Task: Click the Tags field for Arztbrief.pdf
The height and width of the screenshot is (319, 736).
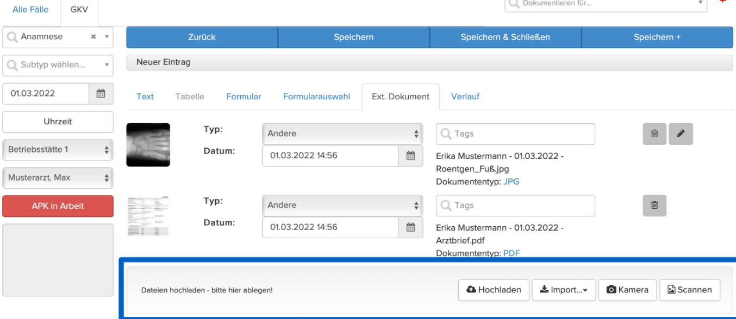Action: [515, 206]
